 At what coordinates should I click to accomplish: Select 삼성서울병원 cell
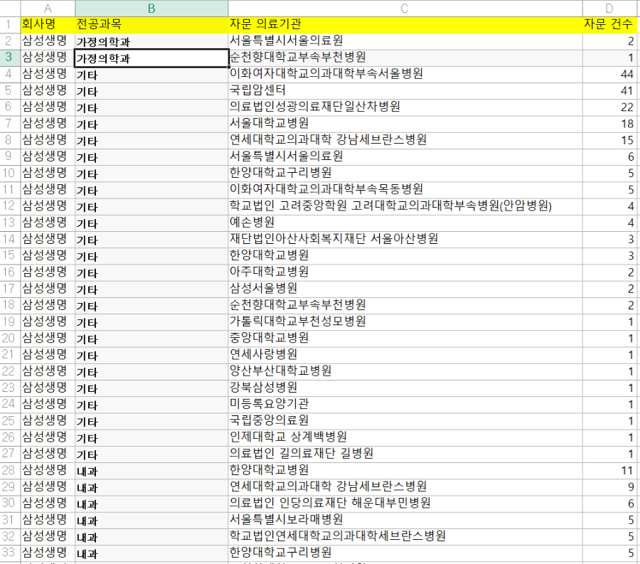point(405,289)
